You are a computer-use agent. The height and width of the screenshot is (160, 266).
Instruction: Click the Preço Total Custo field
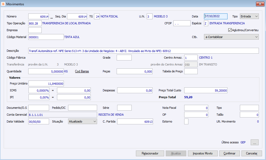206,90
